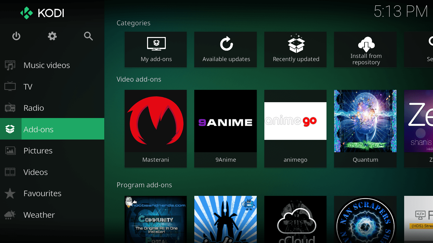Click the 5:13 PM clock
Viewport: 433px width, 243px height.
(x=401, y=12)
